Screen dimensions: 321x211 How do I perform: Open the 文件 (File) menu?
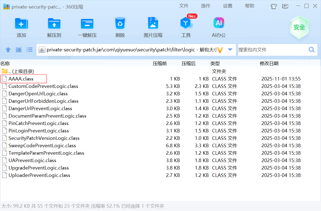(184, 6)
